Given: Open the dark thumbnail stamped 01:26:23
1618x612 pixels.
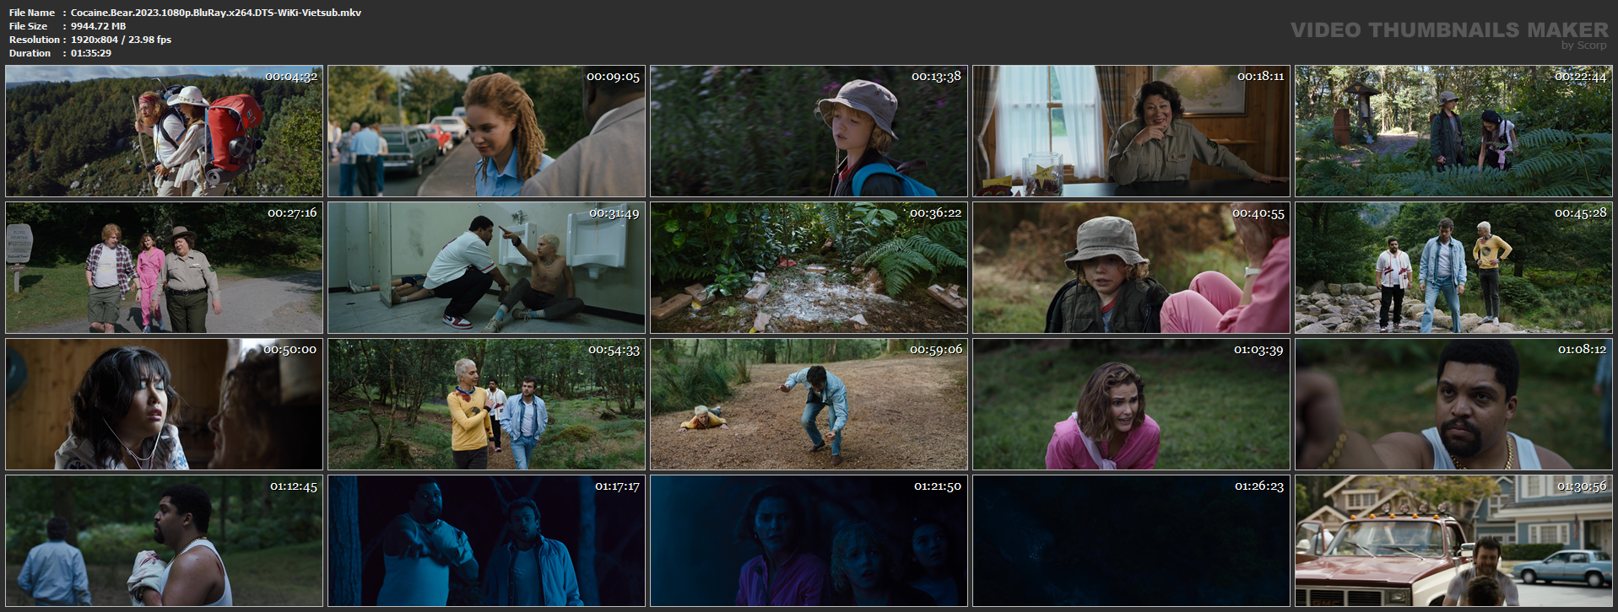Looking at the screenshot, I should click(x=1131, y=541).
